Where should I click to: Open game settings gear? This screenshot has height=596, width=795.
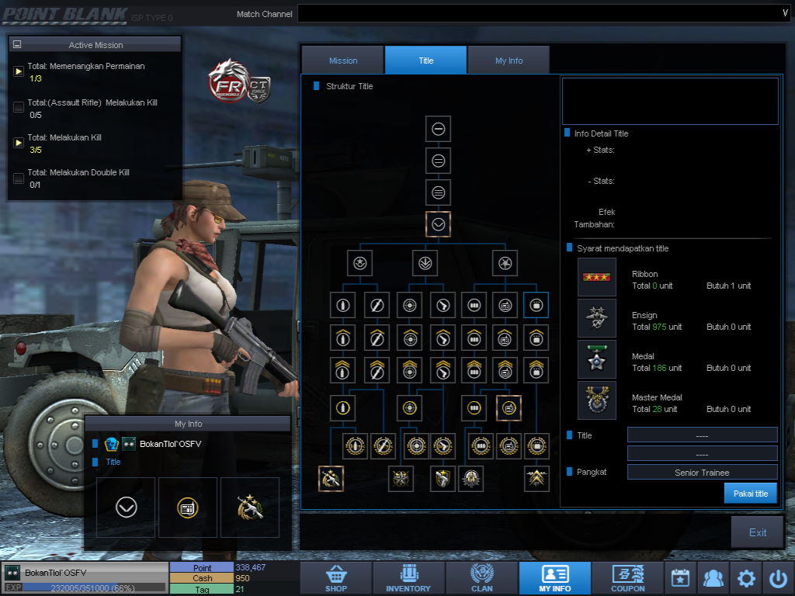tap(746, 578)
